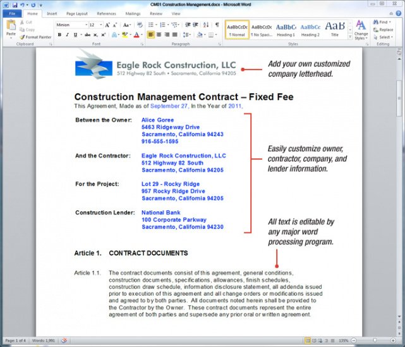This screenshot has height=347, width=405.
Task: Open the Line Spacing dropdown
Action: (x=187, y=35)
